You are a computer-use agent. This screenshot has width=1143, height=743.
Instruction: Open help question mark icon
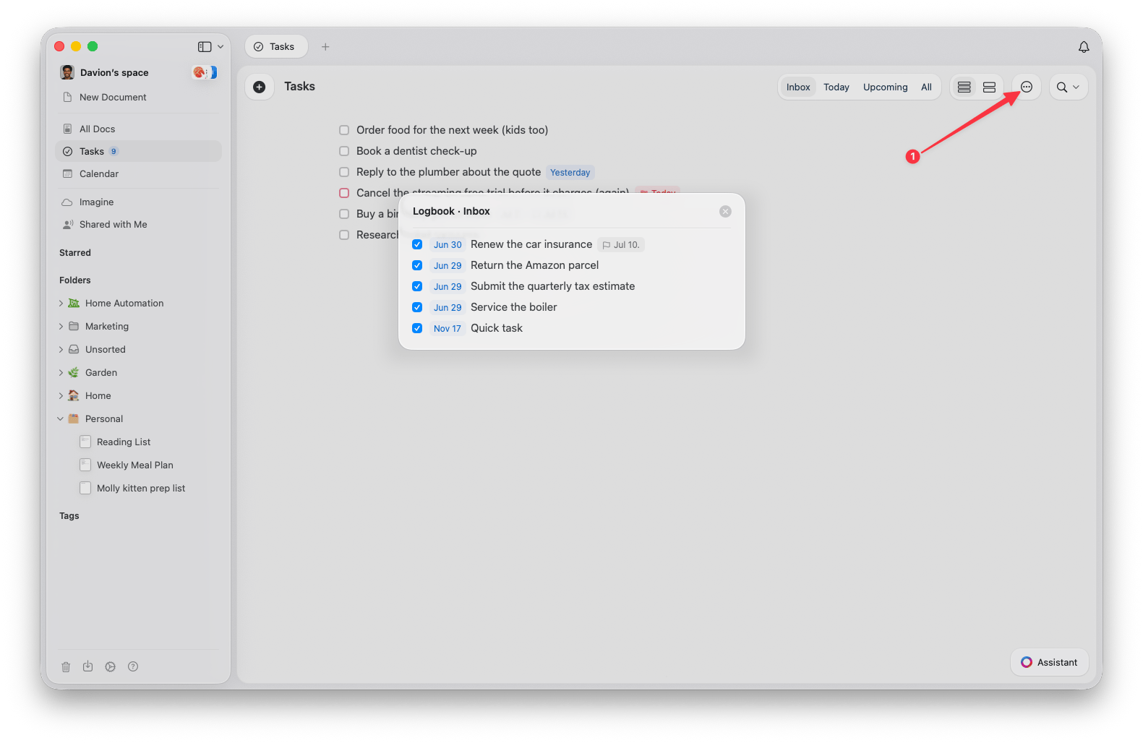133,666
